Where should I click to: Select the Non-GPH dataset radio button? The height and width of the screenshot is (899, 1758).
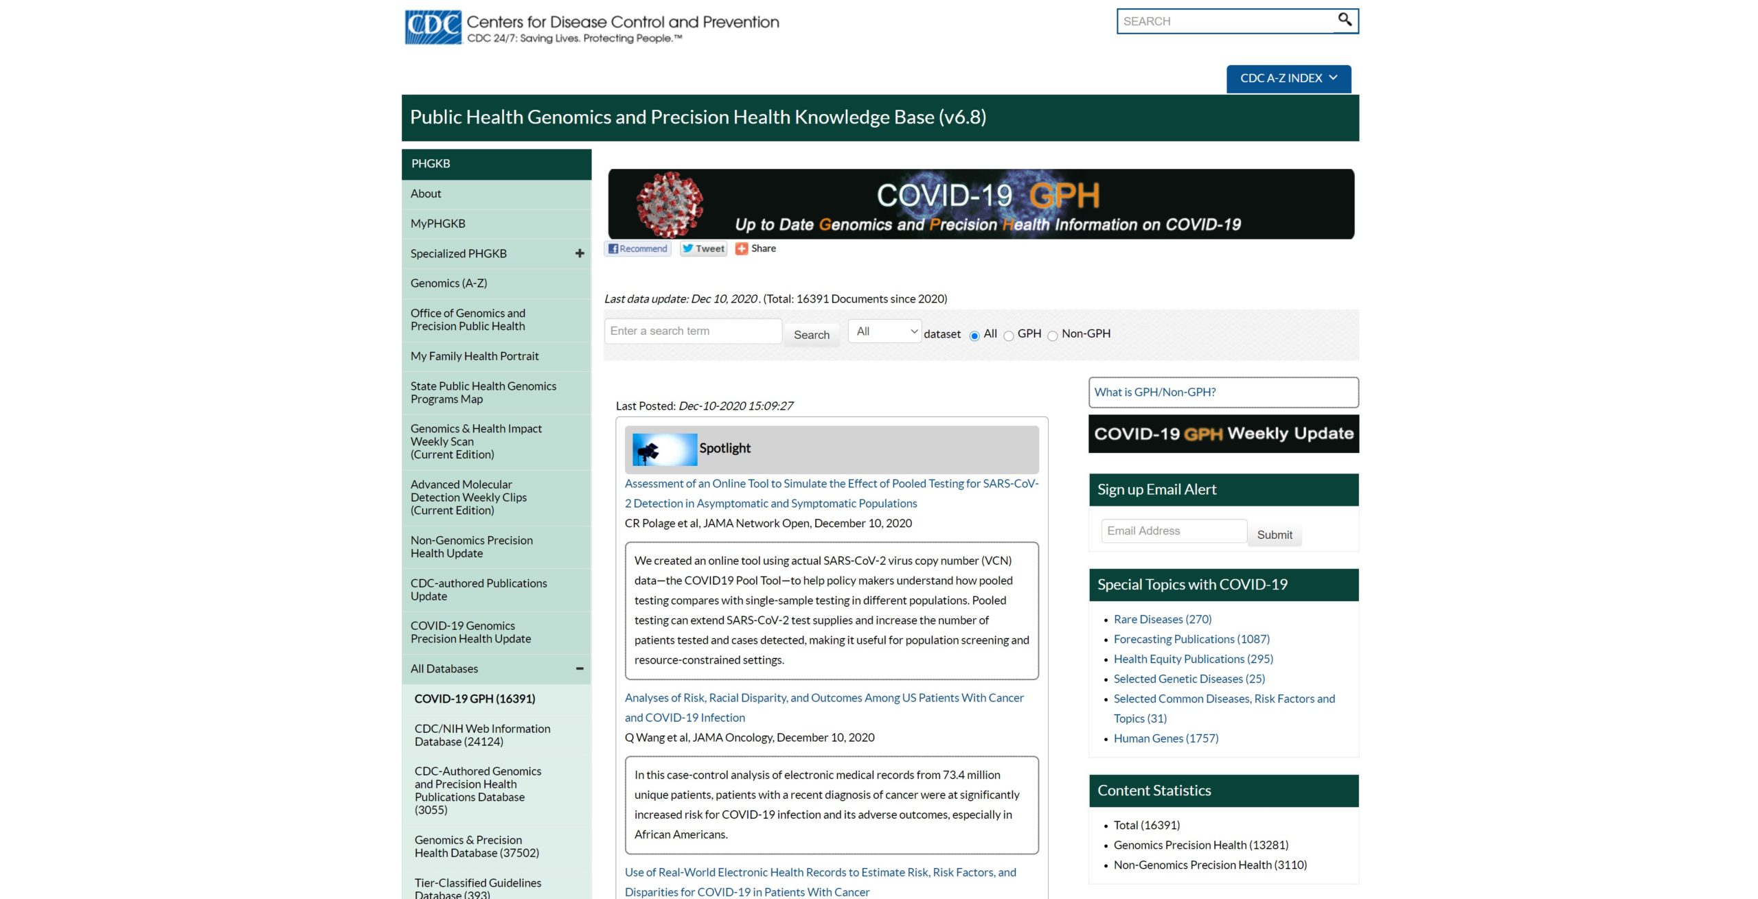(1052, 336)
